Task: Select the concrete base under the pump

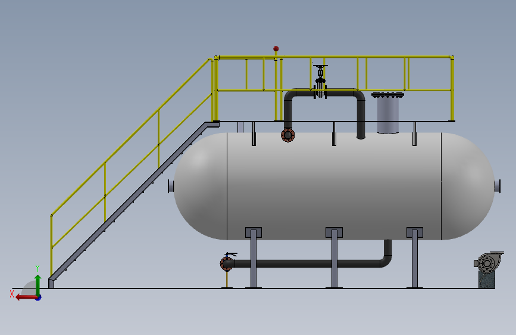Action: click(x=487, y=280)
